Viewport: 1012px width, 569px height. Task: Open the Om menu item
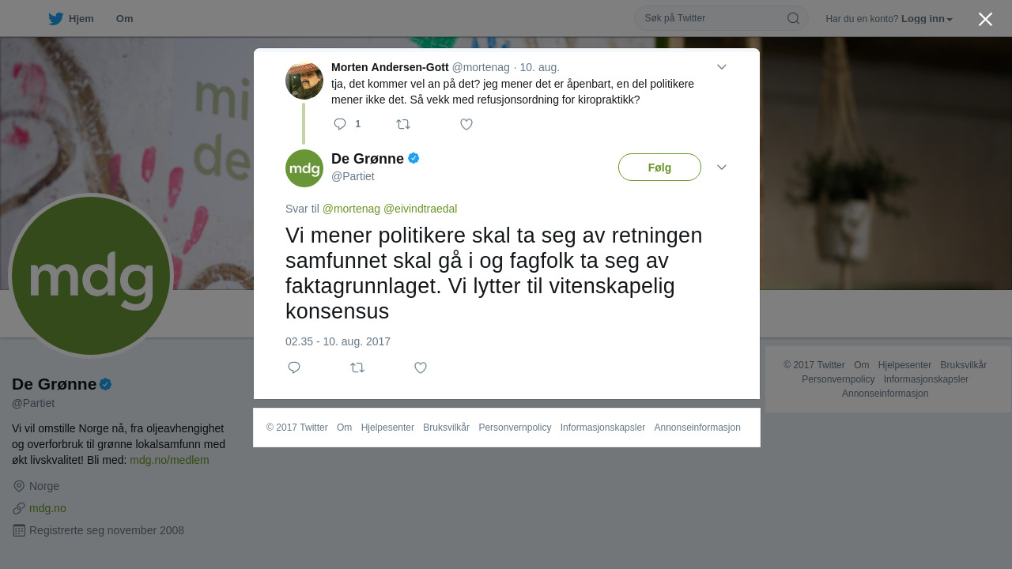pos(124,19)
